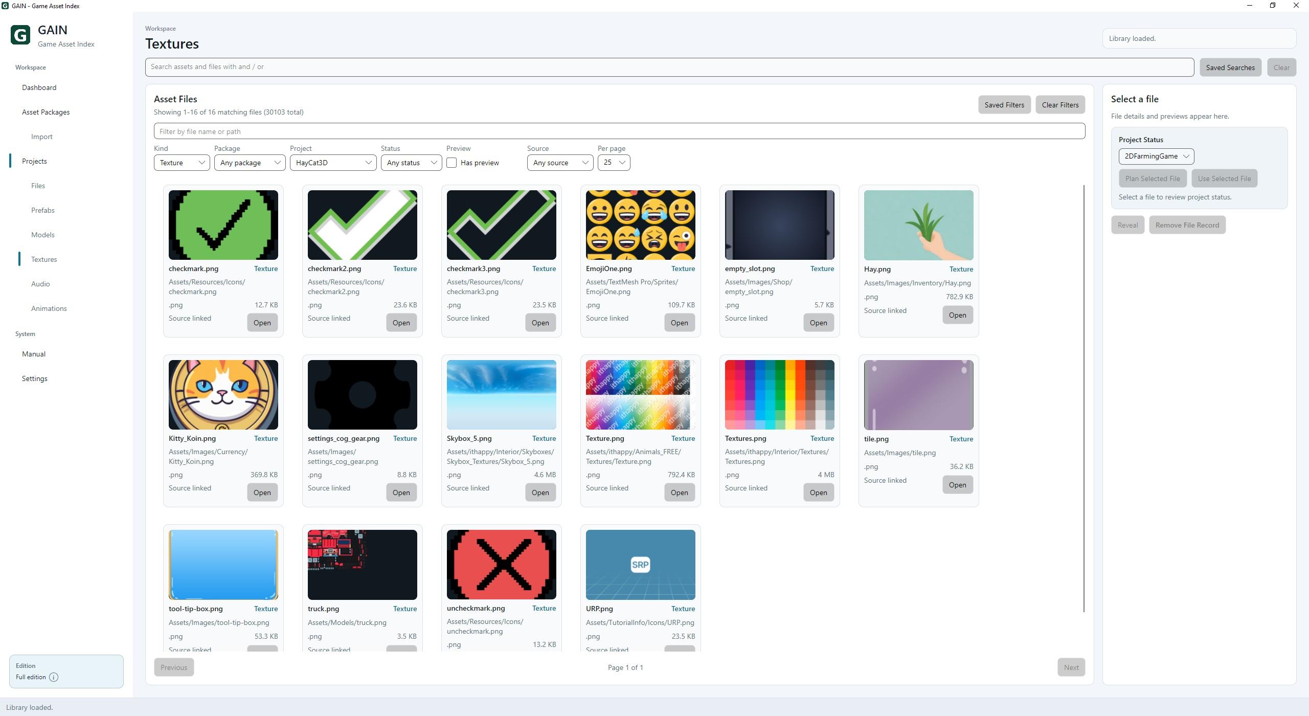Click Clear Filters button
This screenshot has height=716, width=1309.
1060,105
